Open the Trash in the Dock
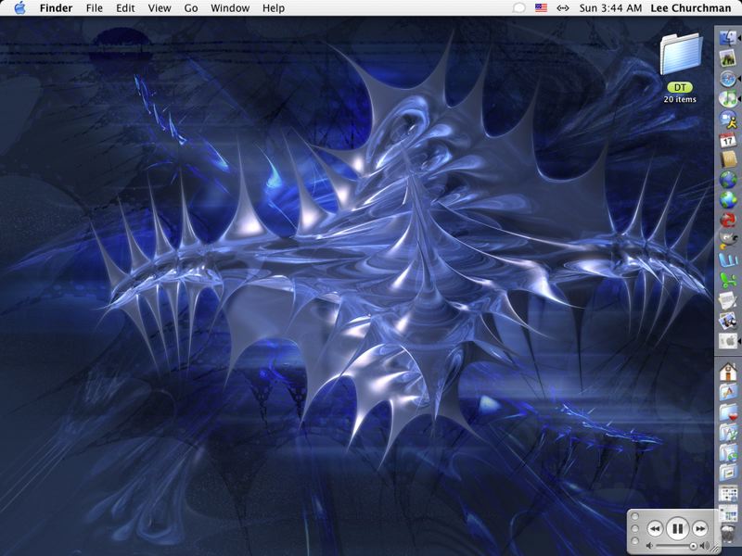 tap(728, 535)
